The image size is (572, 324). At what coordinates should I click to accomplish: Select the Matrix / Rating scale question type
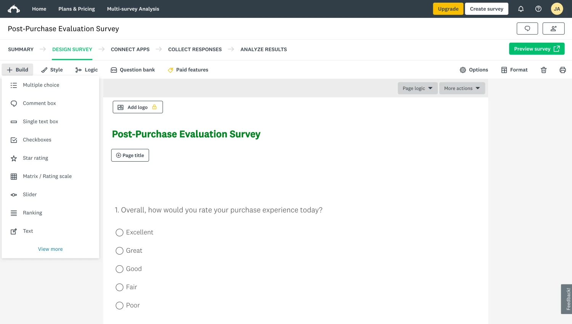pos(47,176)
